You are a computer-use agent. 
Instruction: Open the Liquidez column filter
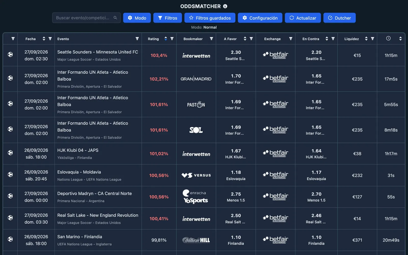coord(373,39)
